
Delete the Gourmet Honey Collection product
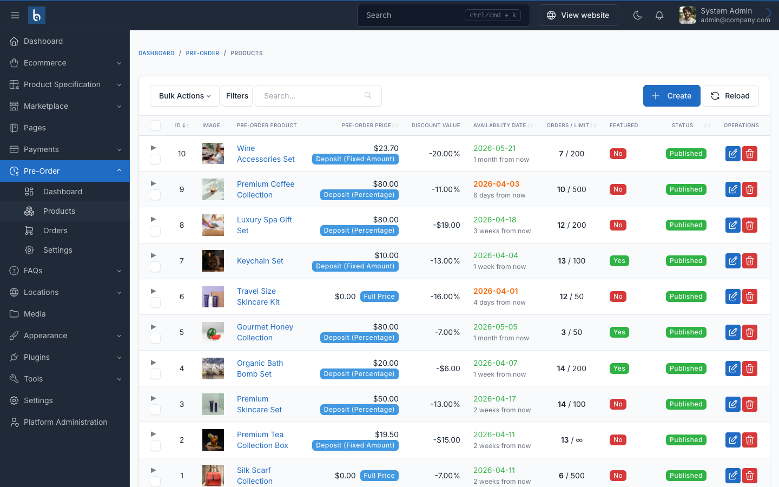point(749,332)
